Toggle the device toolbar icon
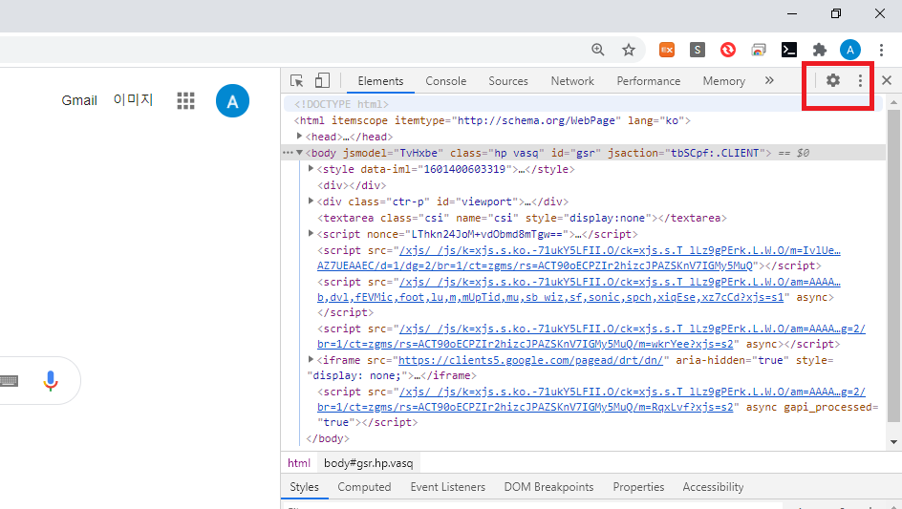 pos(322,80)
